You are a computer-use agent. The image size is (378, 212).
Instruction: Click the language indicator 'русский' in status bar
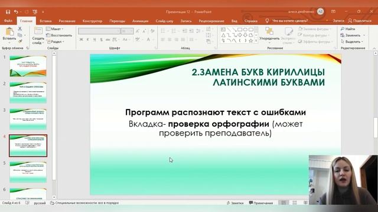tap(40, 203)
